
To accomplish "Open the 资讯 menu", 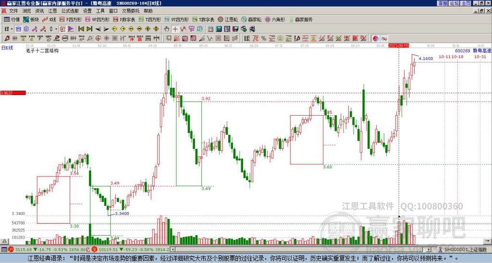I will (39, 11).
